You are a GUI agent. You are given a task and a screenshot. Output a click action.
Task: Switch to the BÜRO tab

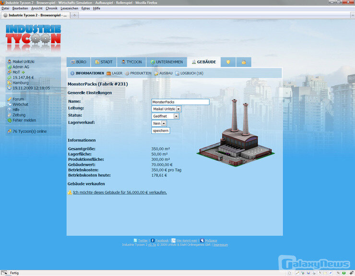[78, 62]
